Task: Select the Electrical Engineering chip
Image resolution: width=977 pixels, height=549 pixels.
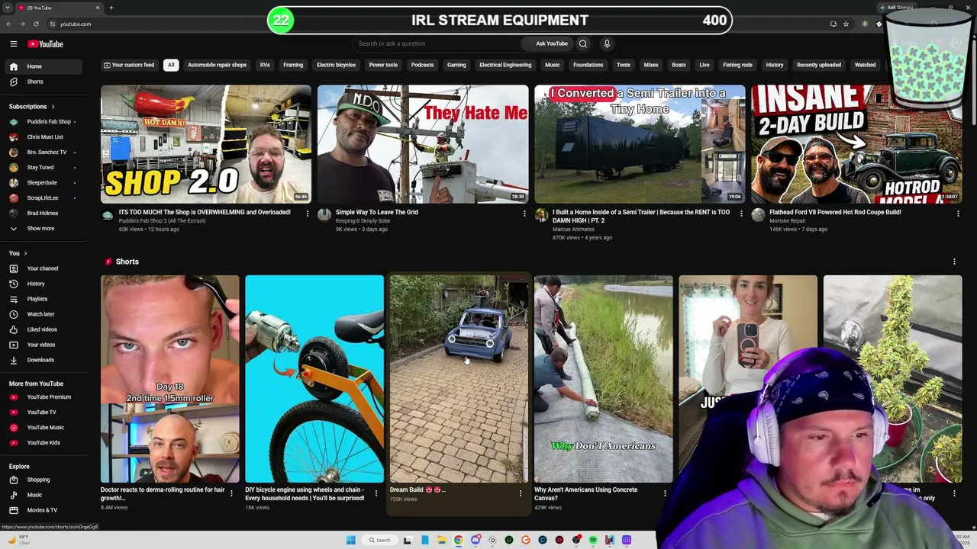Action: coord(505,65)
